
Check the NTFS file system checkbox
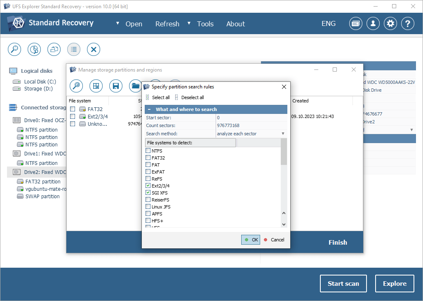[x=148, y=150]
